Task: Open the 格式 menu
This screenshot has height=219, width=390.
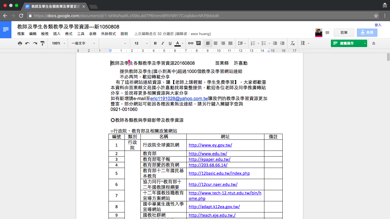Action: click(69, 34)
